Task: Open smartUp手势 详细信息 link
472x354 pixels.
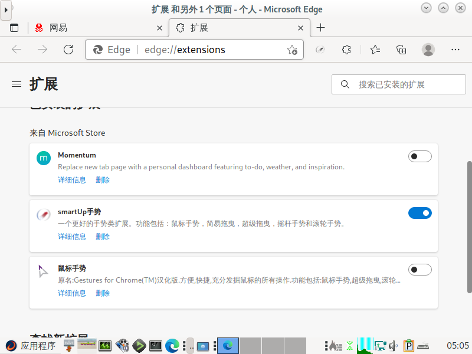Action: tap(72, 237)
